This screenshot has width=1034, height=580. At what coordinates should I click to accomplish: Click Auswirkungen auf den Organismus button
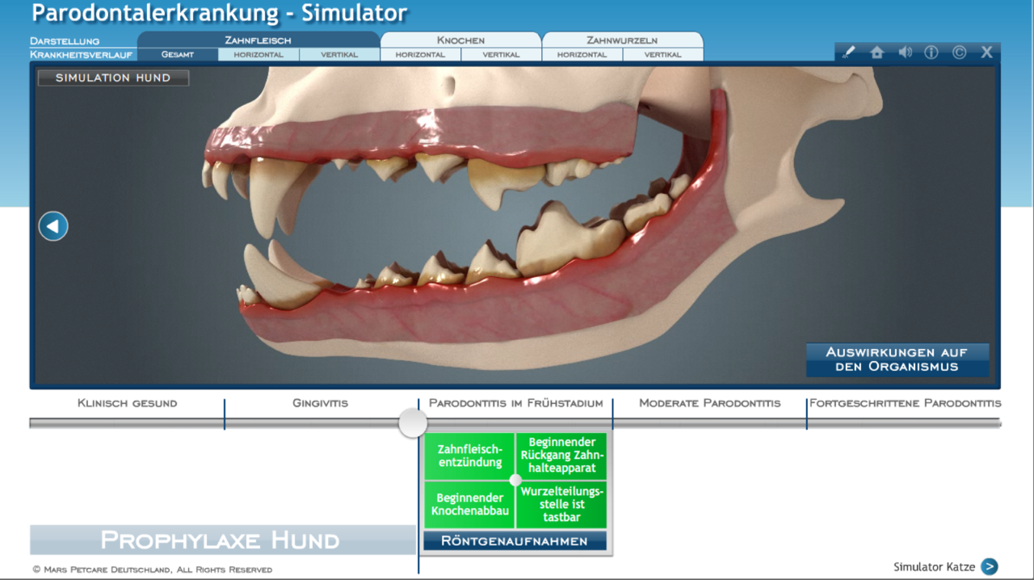pyautogui.click(x=897, y=359)
